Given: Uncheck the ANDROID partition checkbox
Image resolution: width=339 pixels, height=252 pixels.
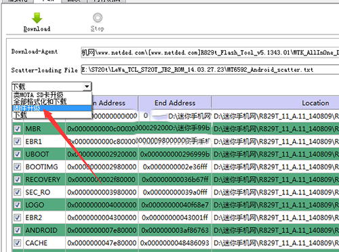Looking at the screenshot, I should coord(18,230).
